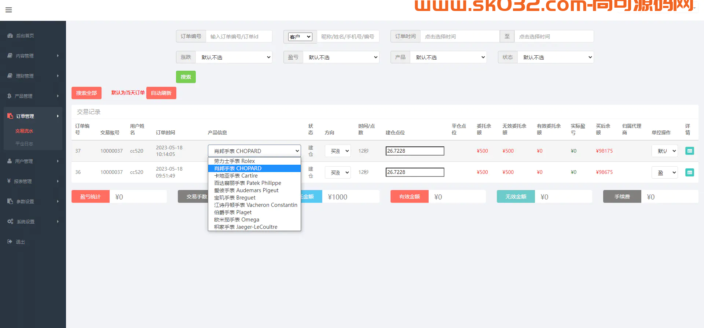Screen dimensions: 704x328
Task: Open 单控操作 dropdown for order 36
Action: click(664, 172)
